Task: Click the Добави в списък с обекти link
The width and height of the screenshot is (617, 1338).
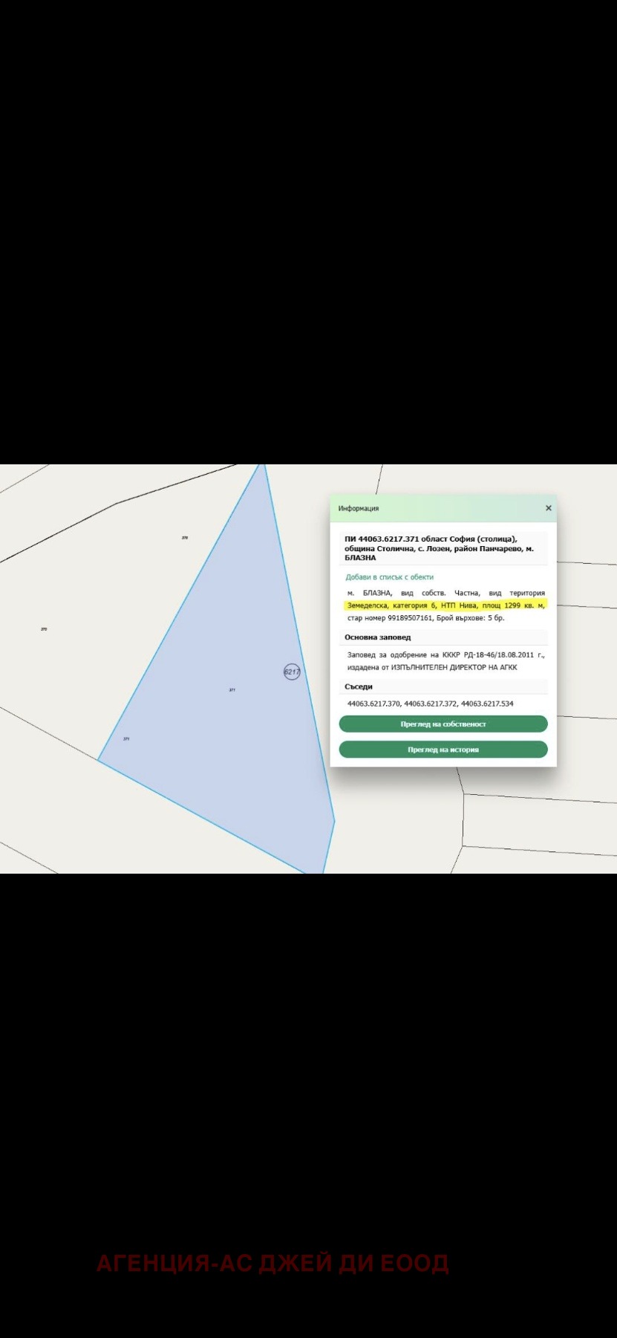Action: coord(390,577)
